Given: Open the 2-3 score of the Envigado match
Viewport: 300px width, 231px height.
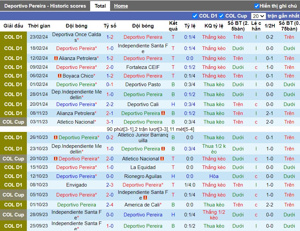Looking at the screenshot, I should pyautogui.click(x=110, y=185).
